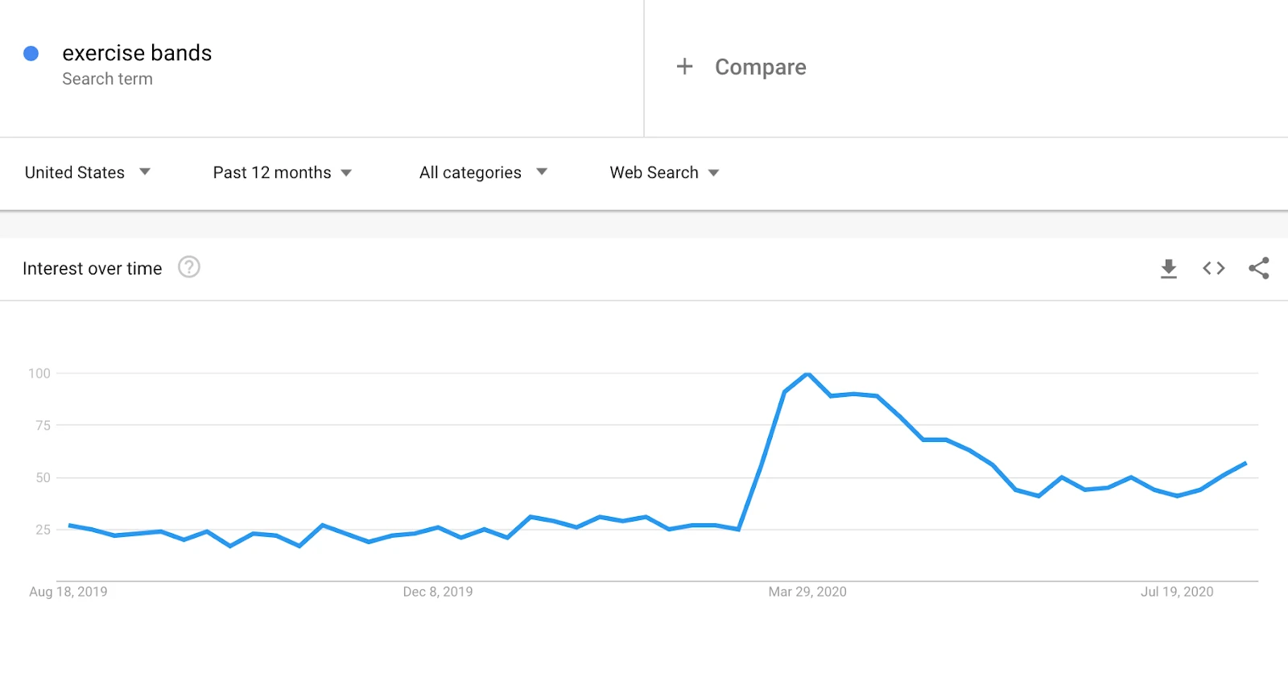
Task: Share the Interest over time chart
Action: point(1259,268)
